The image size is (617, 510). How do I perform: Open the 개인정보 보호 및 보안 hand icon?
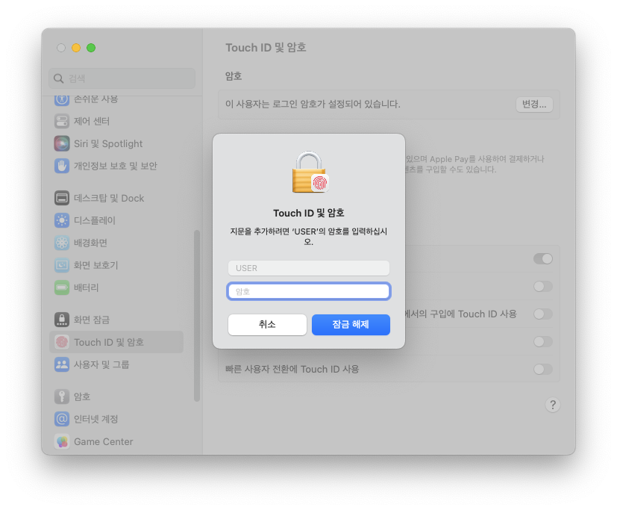coord(62,166)
